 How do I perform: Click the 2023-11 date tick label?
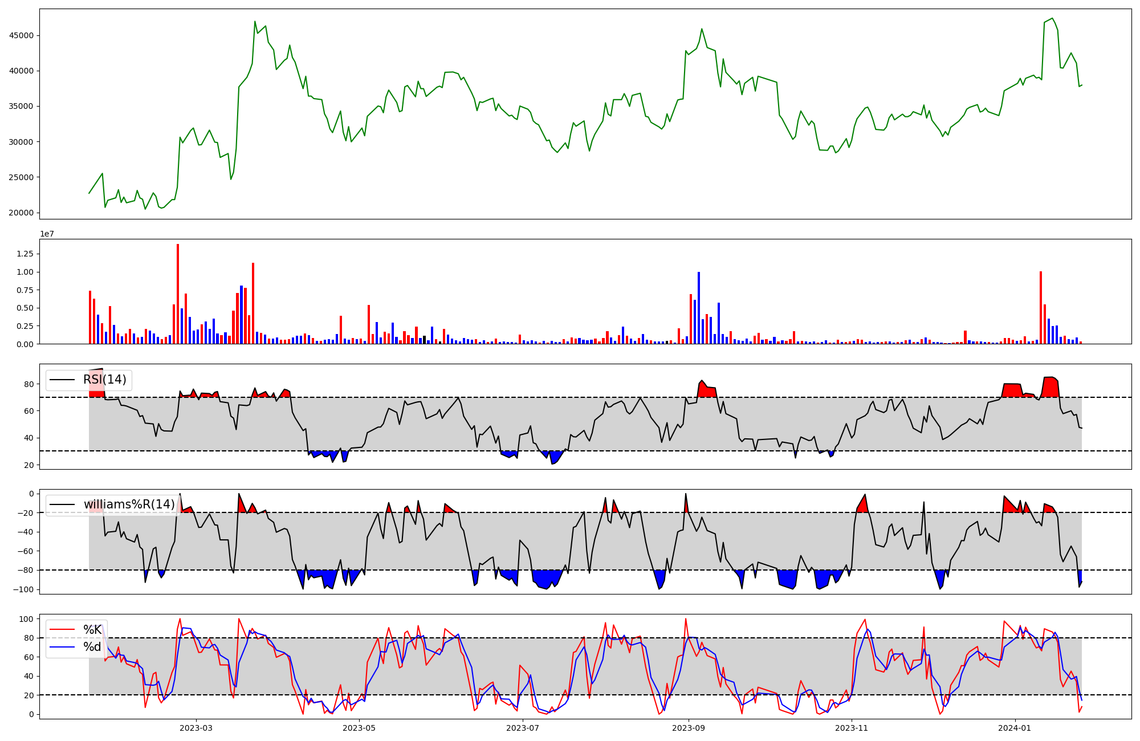pos(852,728)
